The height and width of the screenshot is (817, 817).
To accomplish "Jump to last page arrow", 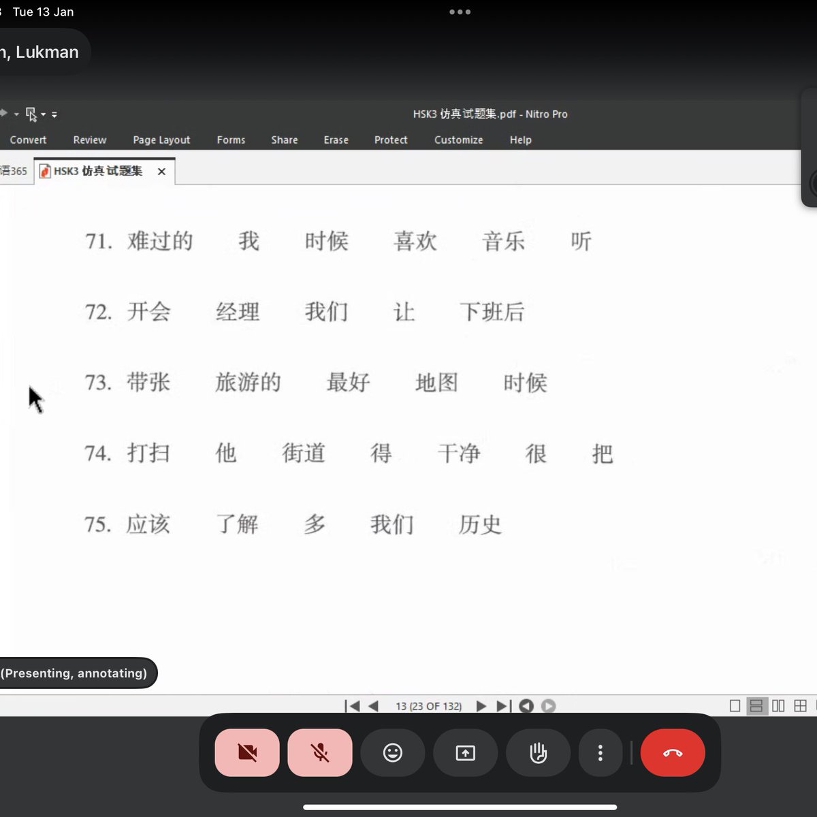I will point(502,706).
